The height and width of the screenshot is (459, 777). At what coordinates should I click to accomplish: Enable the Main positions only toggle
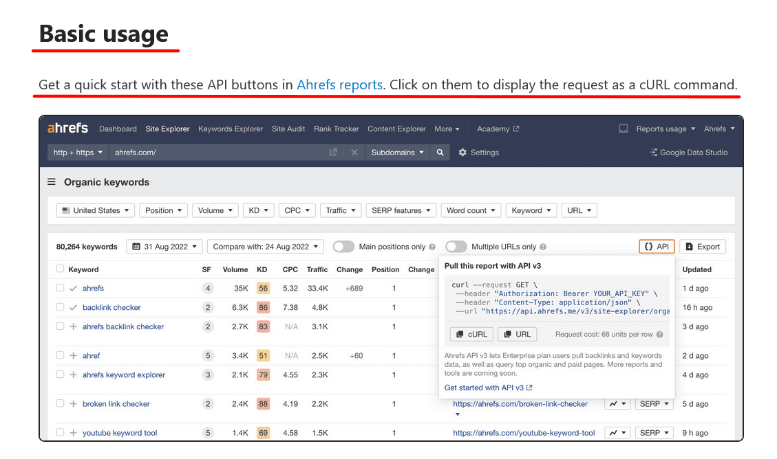click(x=343, y=246)
